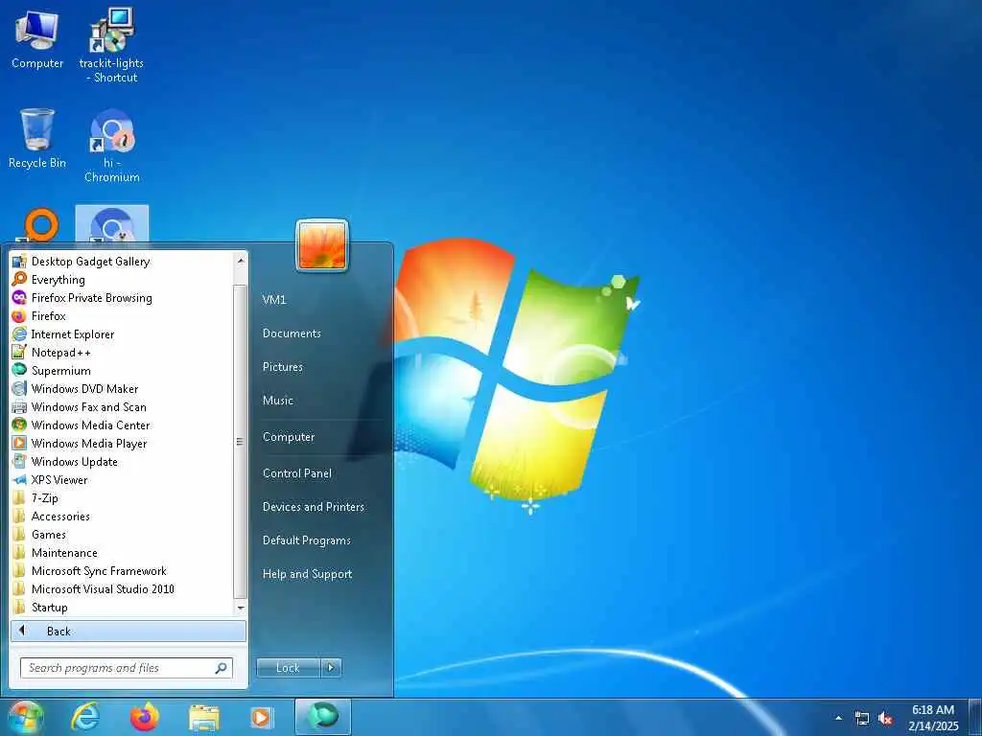Open Default Programs

pyautogui.click(x=307, y=540)
